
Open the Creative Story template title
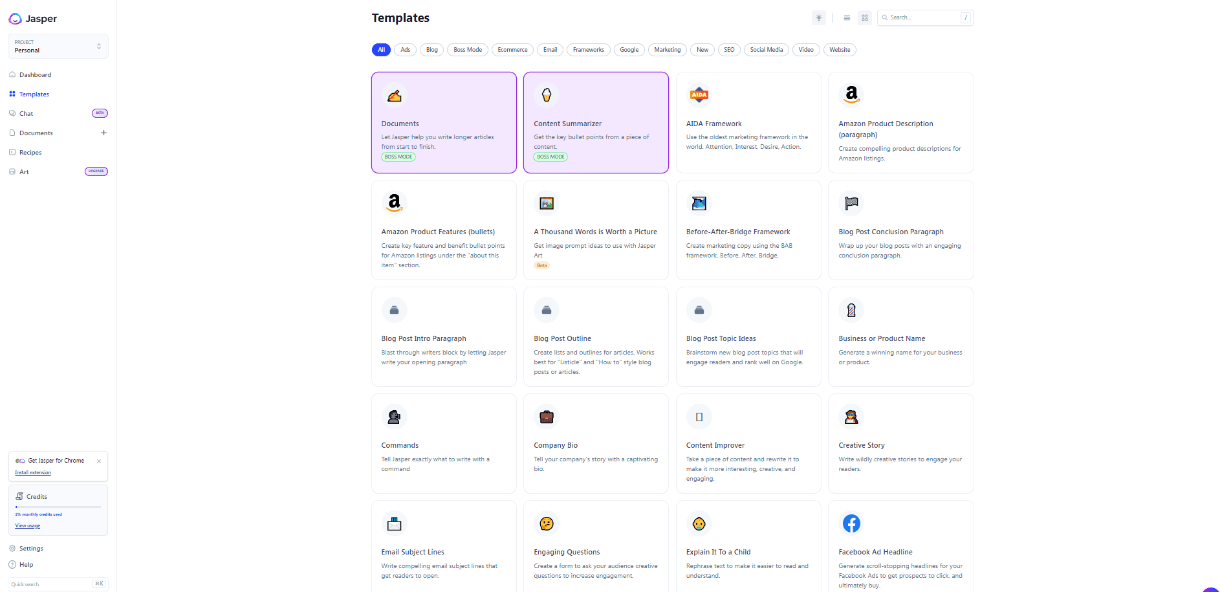(862, 446)
